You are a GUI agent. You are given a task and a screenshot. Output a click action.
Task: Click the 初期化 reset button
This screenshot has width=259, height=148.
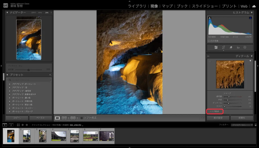tap(238, 118)
